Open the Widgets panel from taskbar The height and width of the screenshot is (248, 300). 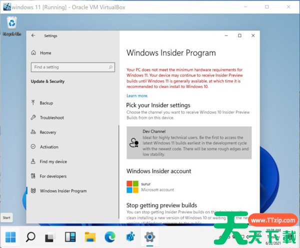tap(70, 237)
